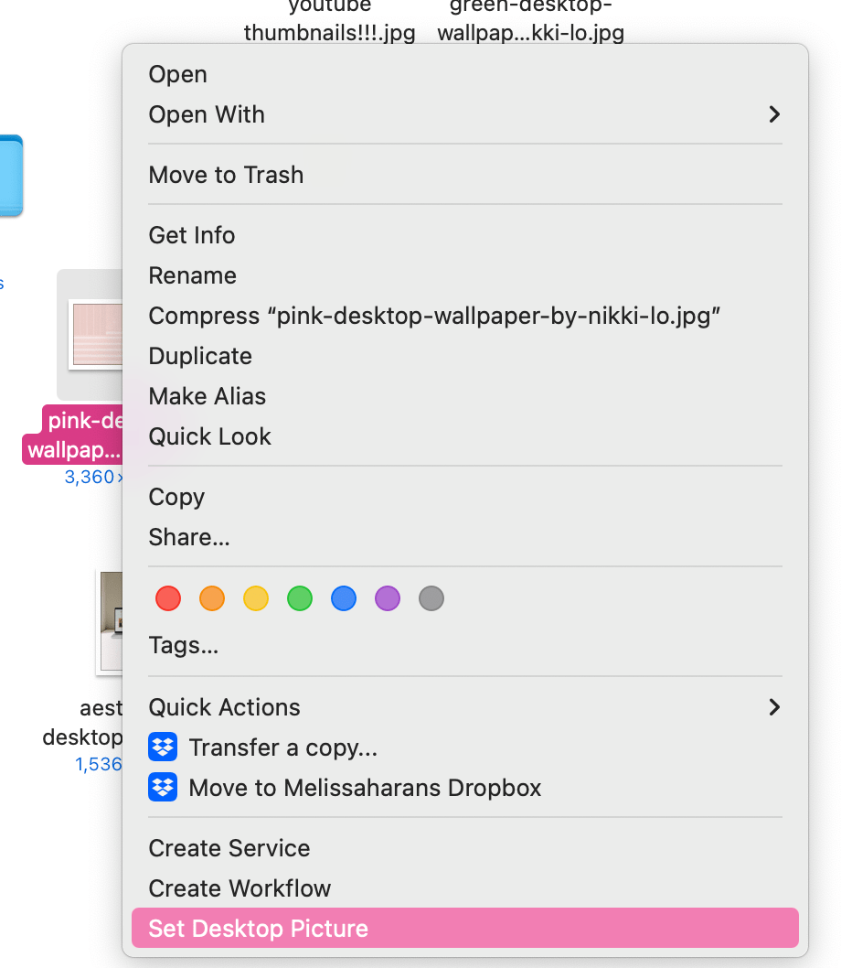This screenshot has height=968, width=841.
Task: Choose Make Alias
Action: (464, 396)
